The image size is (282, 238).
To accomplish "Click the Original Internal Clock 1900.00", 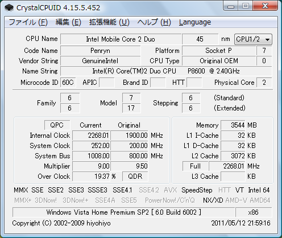I will pyautogui.click(x=130, y=136).
